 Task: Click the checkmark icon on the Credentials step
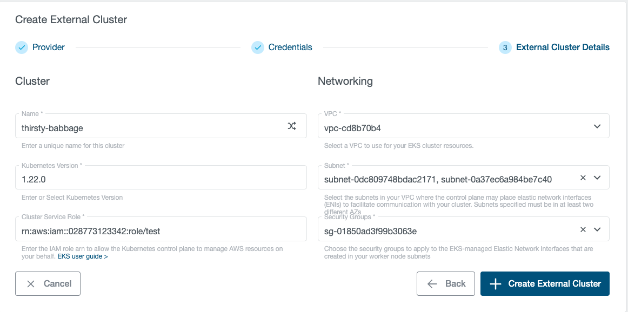click(258, 48)
